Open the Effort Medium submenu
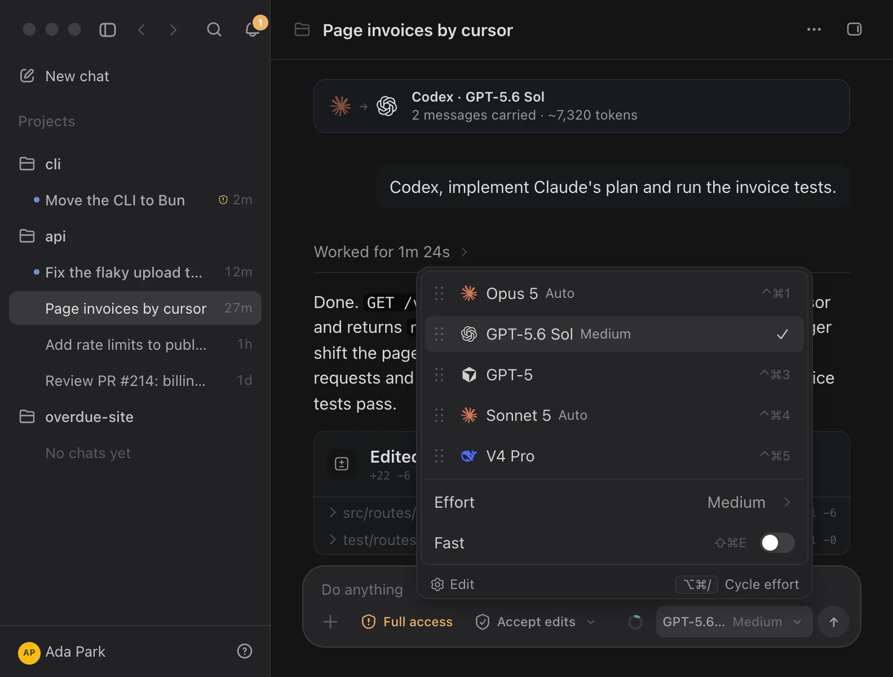893x677 pixels. 614,502
